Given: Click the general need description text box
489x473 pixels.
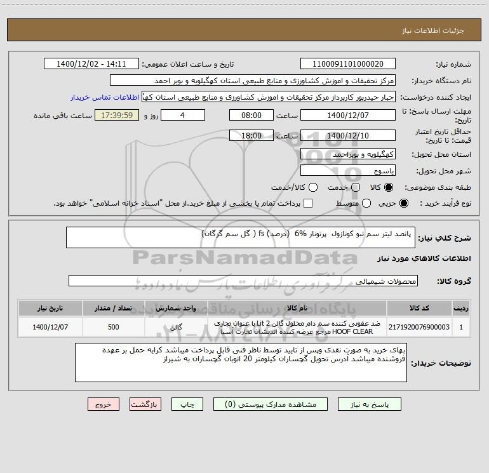Looking at the screenshot, I should (x=241, y=237).
